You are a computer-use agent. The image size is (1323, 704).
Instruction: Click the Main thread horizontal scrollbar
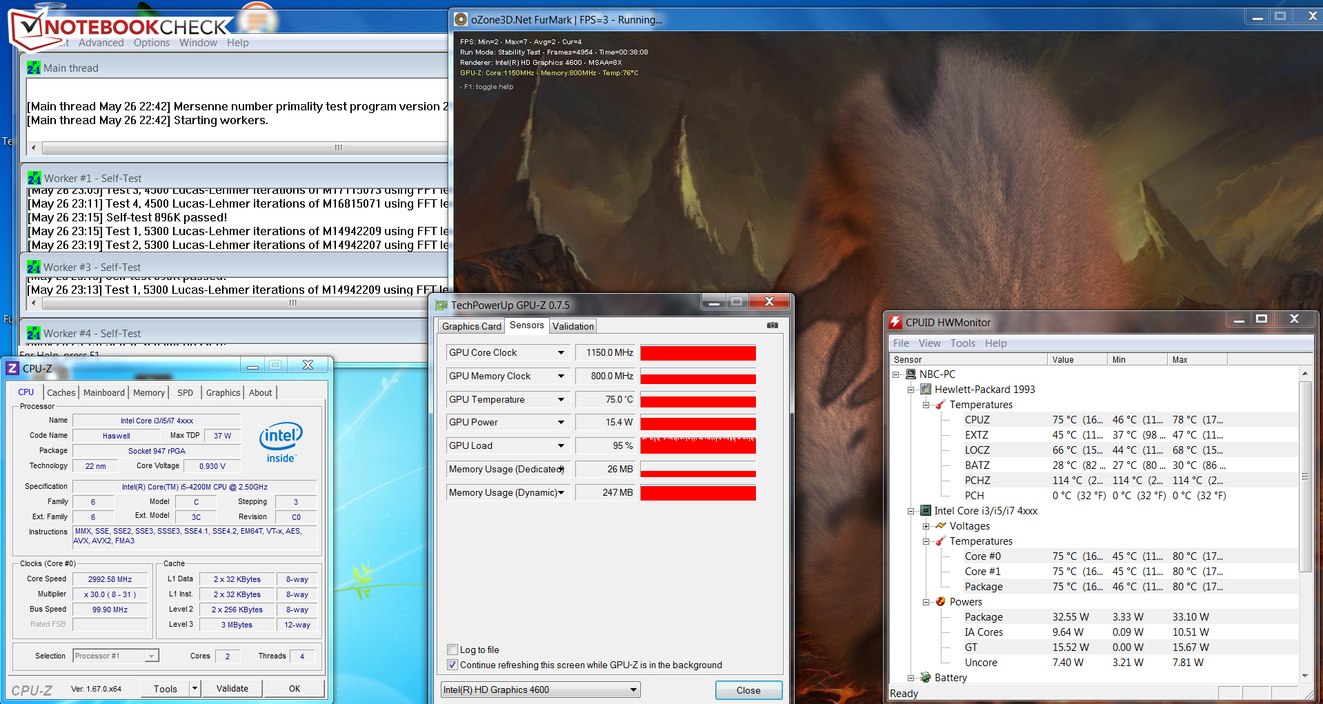coord(238,148)
